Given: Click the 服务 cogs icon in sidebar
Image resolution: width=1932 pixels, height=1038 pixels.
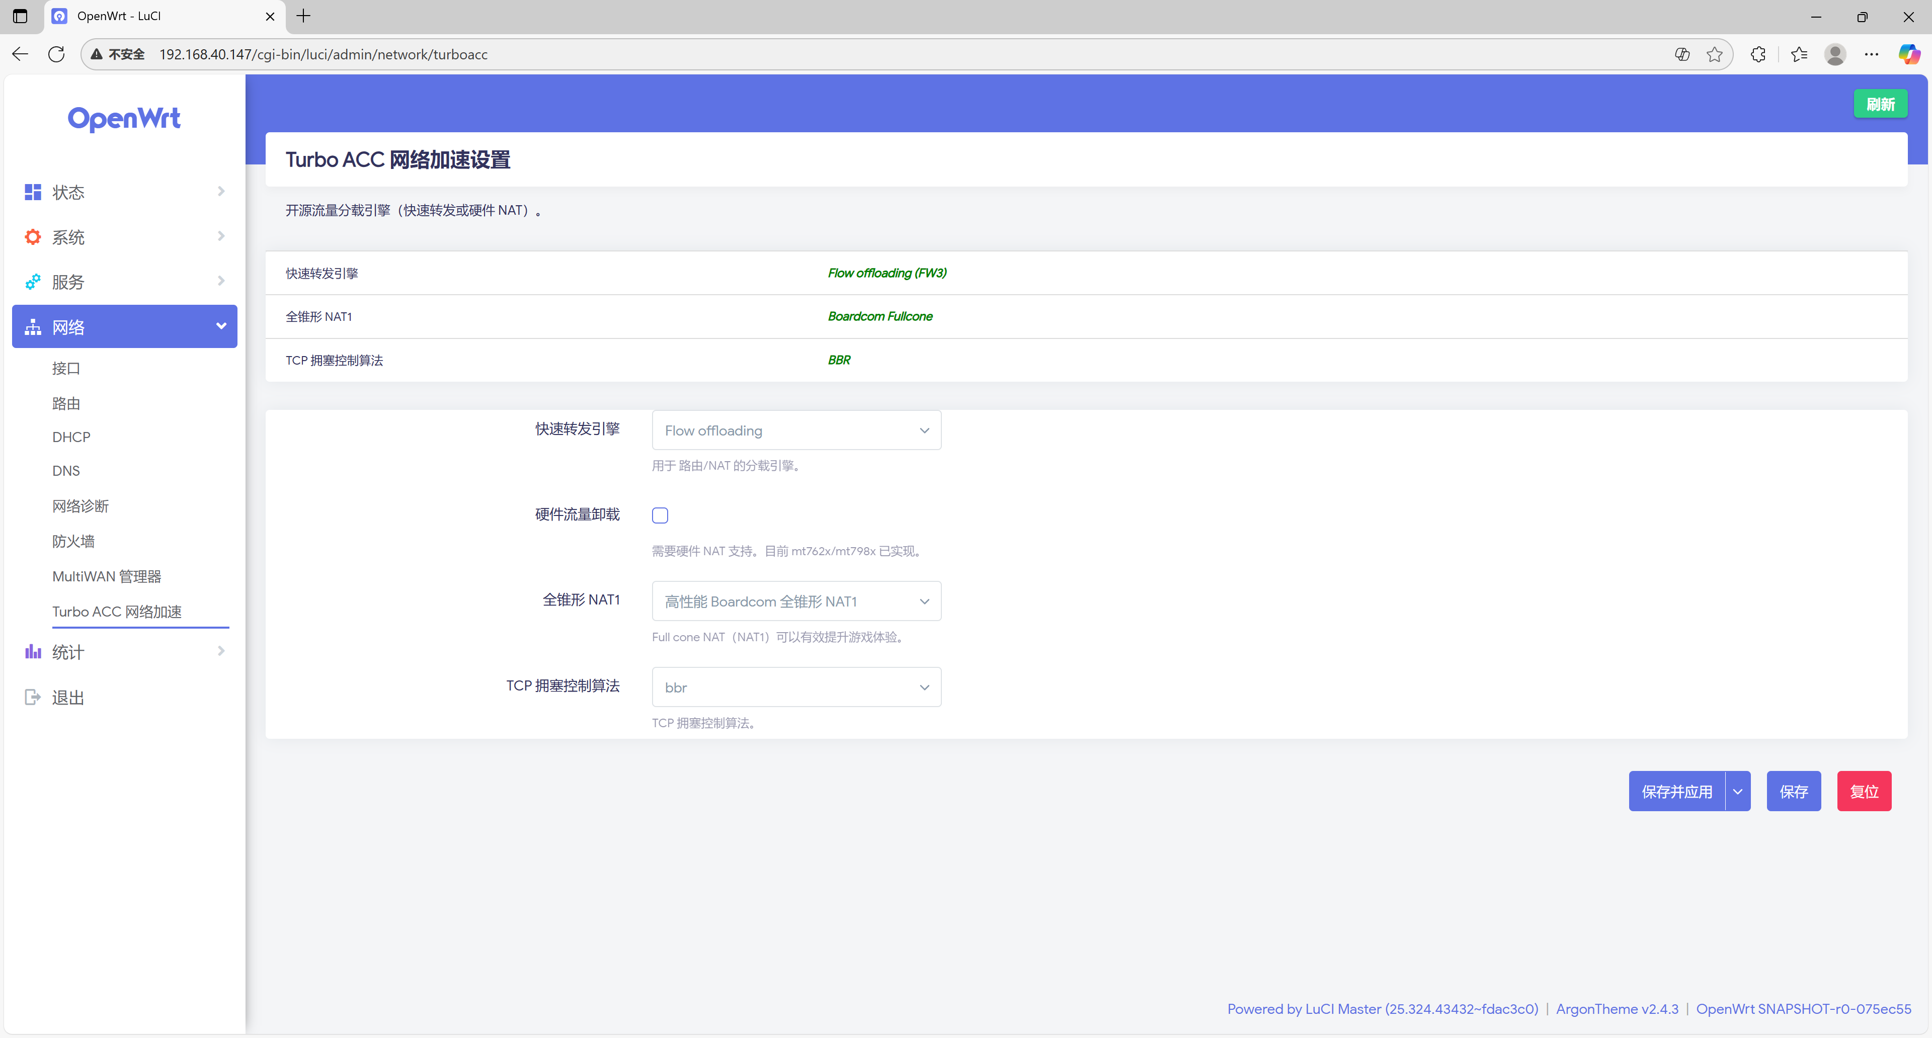Looking at the screenshot, I should tap(32, 283).
